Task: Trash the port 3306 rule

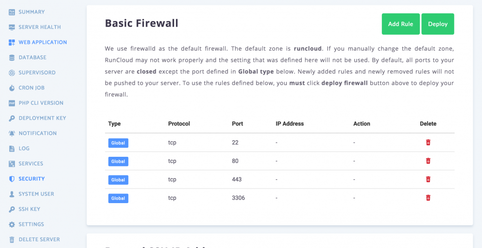Action: pos(428,197)
